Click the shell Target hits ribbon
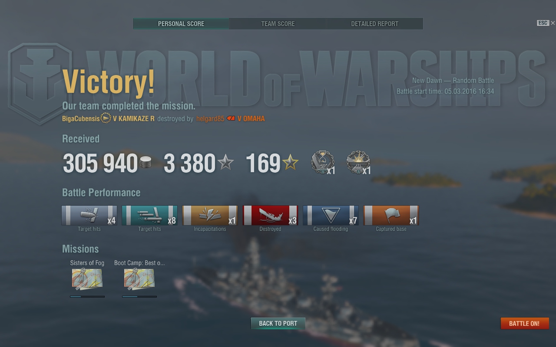556x347 pixels. (89, 216)
